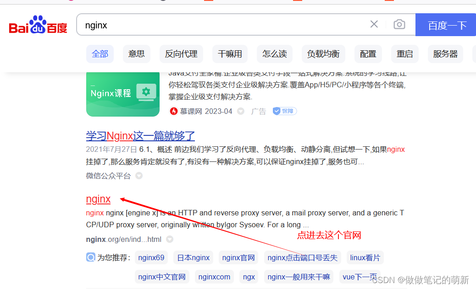Click the nginx中文官网 suggestion chip
Screen dimensions: 476x289
(x=162, y=277)
